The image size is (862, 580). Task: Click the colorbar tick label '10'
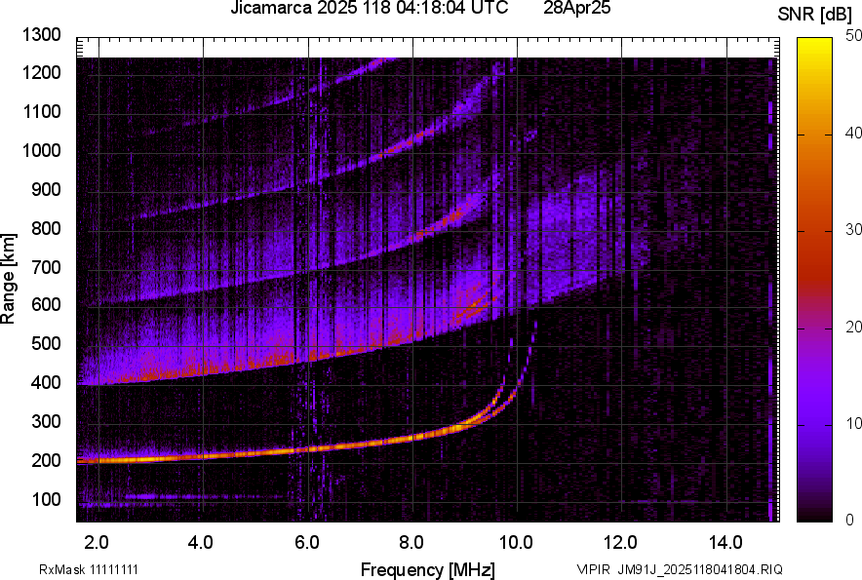point(854,424)
